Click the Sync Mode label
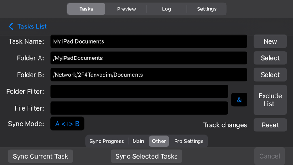 click(26, 124)
